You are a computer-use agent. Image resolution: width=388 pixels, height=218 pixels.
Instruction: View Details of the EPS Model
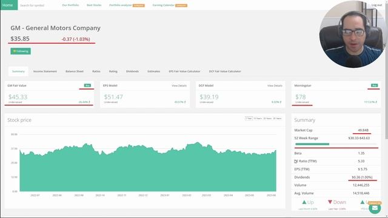pyautogui.click(x=179, y=86)
